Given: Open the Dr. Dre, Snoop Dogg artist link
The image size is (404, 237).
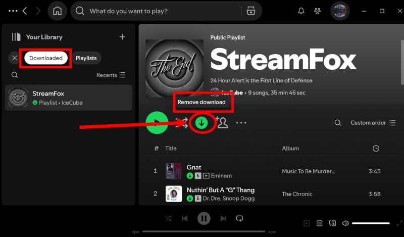Looking at the screenshot, I should 229,199.
